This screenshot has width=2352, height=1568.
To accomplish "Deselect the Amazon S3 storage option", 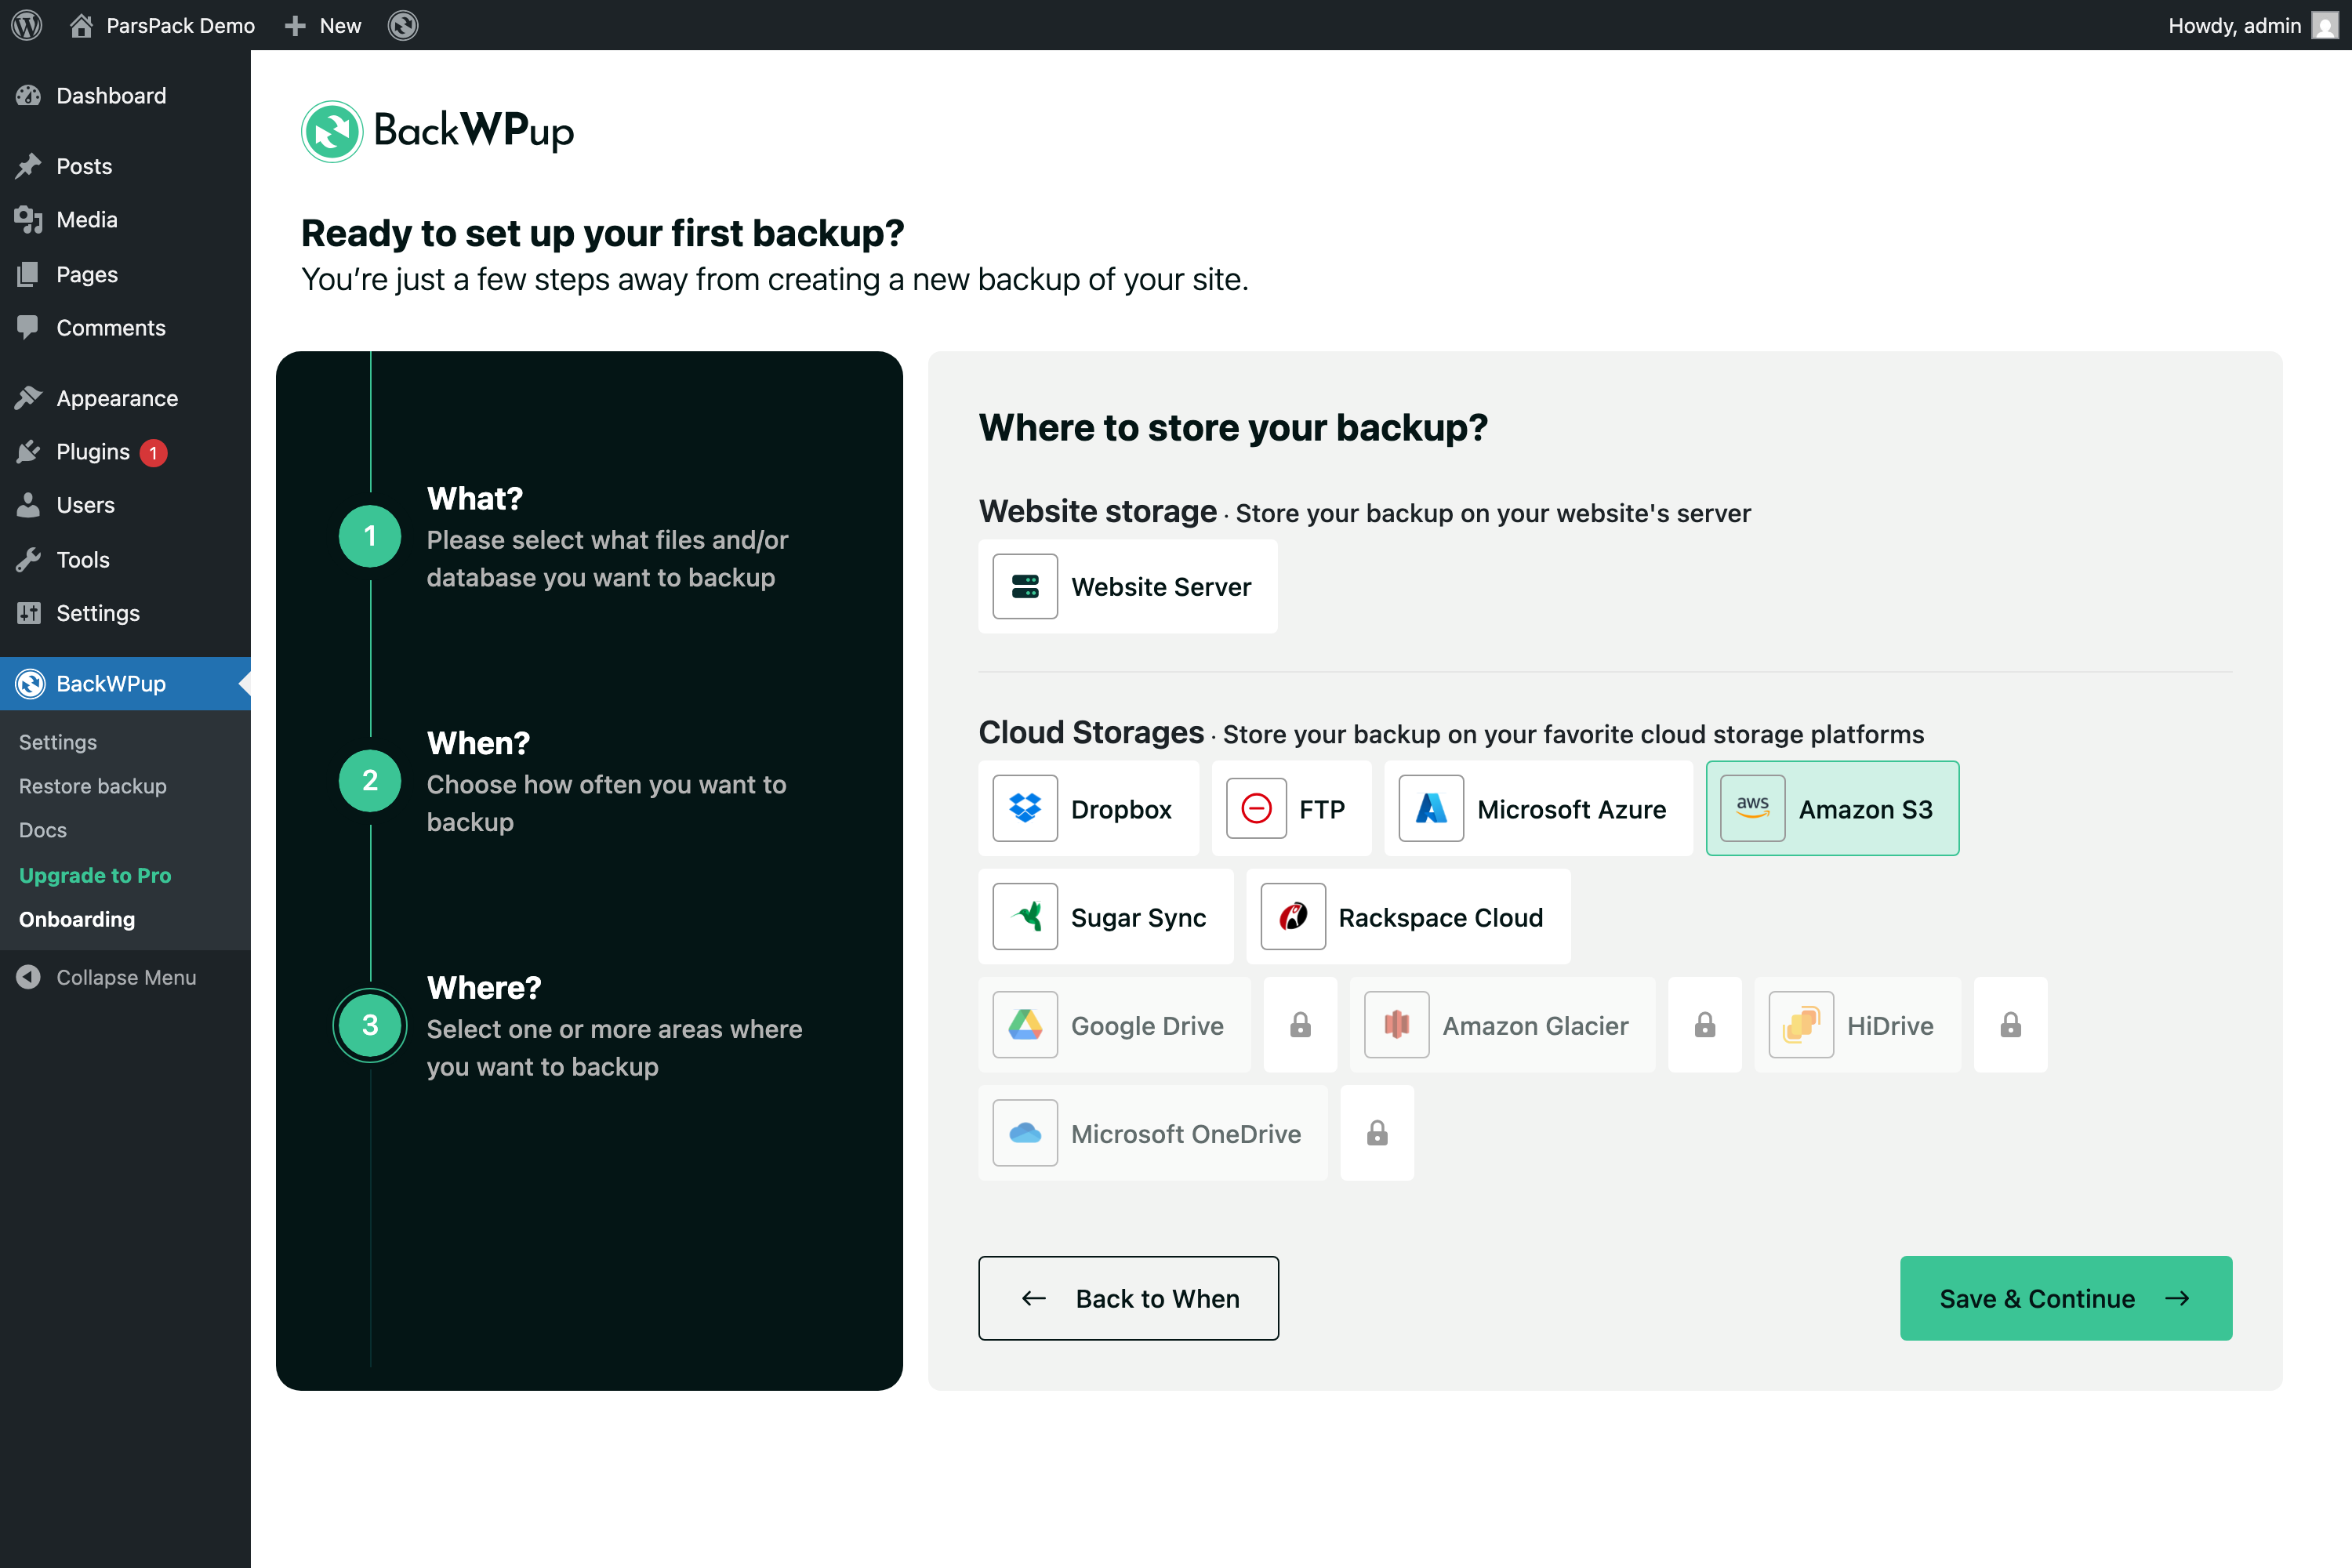I will (1832, 808).
